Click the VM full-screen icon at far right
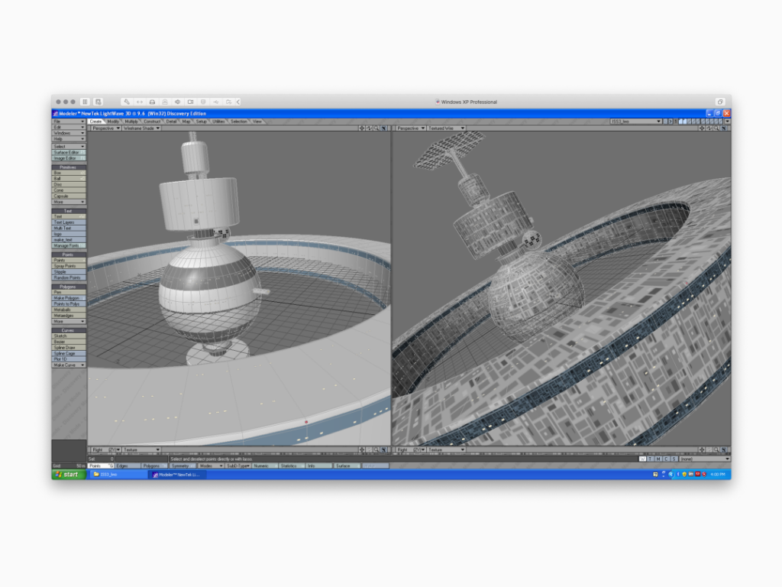Image resolution: width=782 pixels, height=587 pixels. (x=720, y=102)
